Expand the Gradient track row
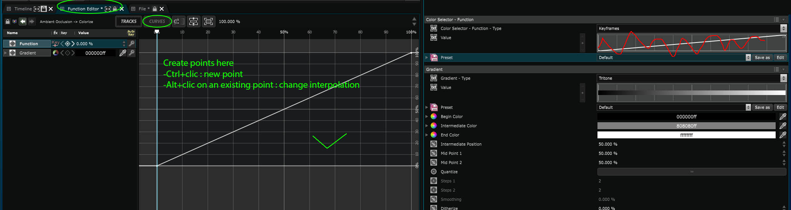The image size is (791, 210). 5,53
